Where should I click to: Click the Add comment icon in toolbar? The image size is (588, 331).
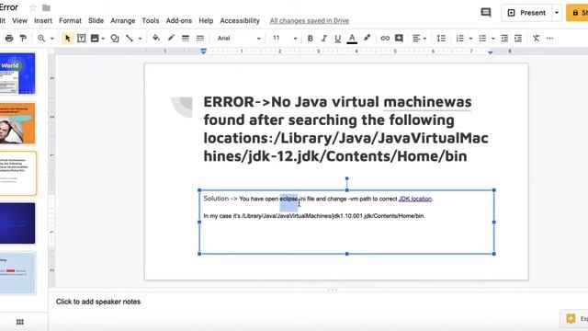click(x=399, y=39)
